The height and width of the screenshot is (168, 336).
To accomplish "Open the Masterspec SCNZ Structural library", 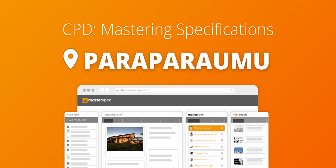I will (x=207, y=141).
